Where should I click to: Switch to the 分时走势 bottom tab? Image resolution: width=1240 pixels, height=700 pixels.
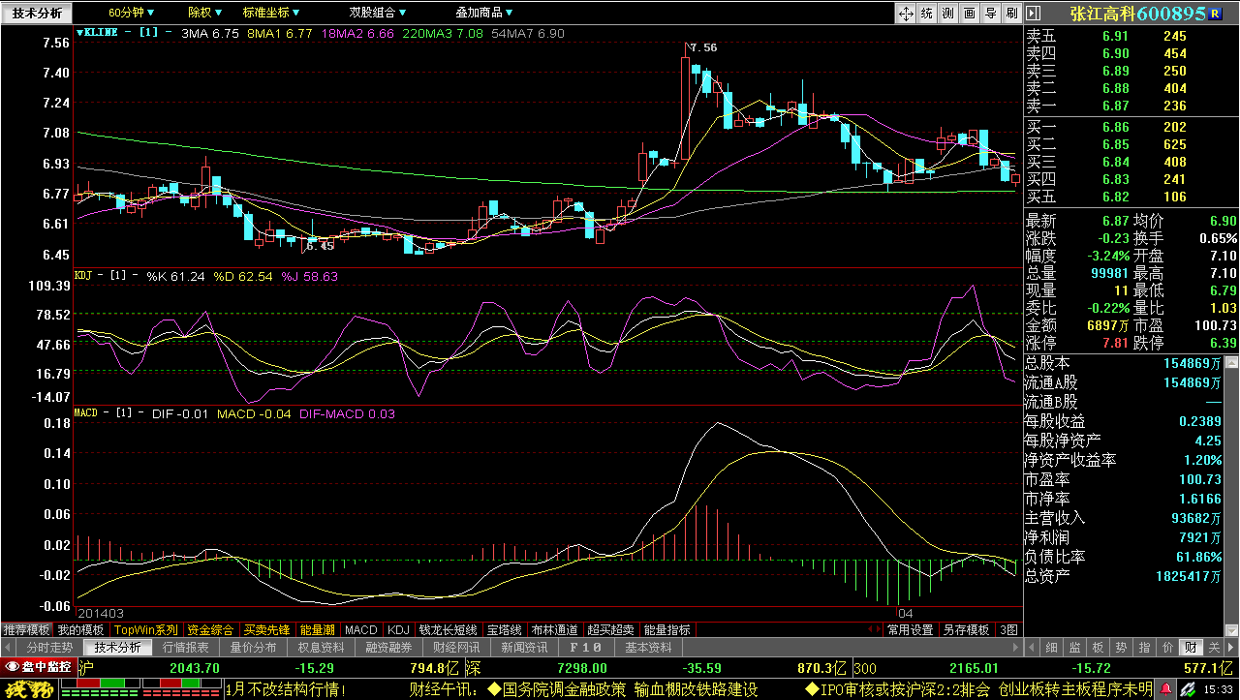pyautogui.click(x=49, y=648)
